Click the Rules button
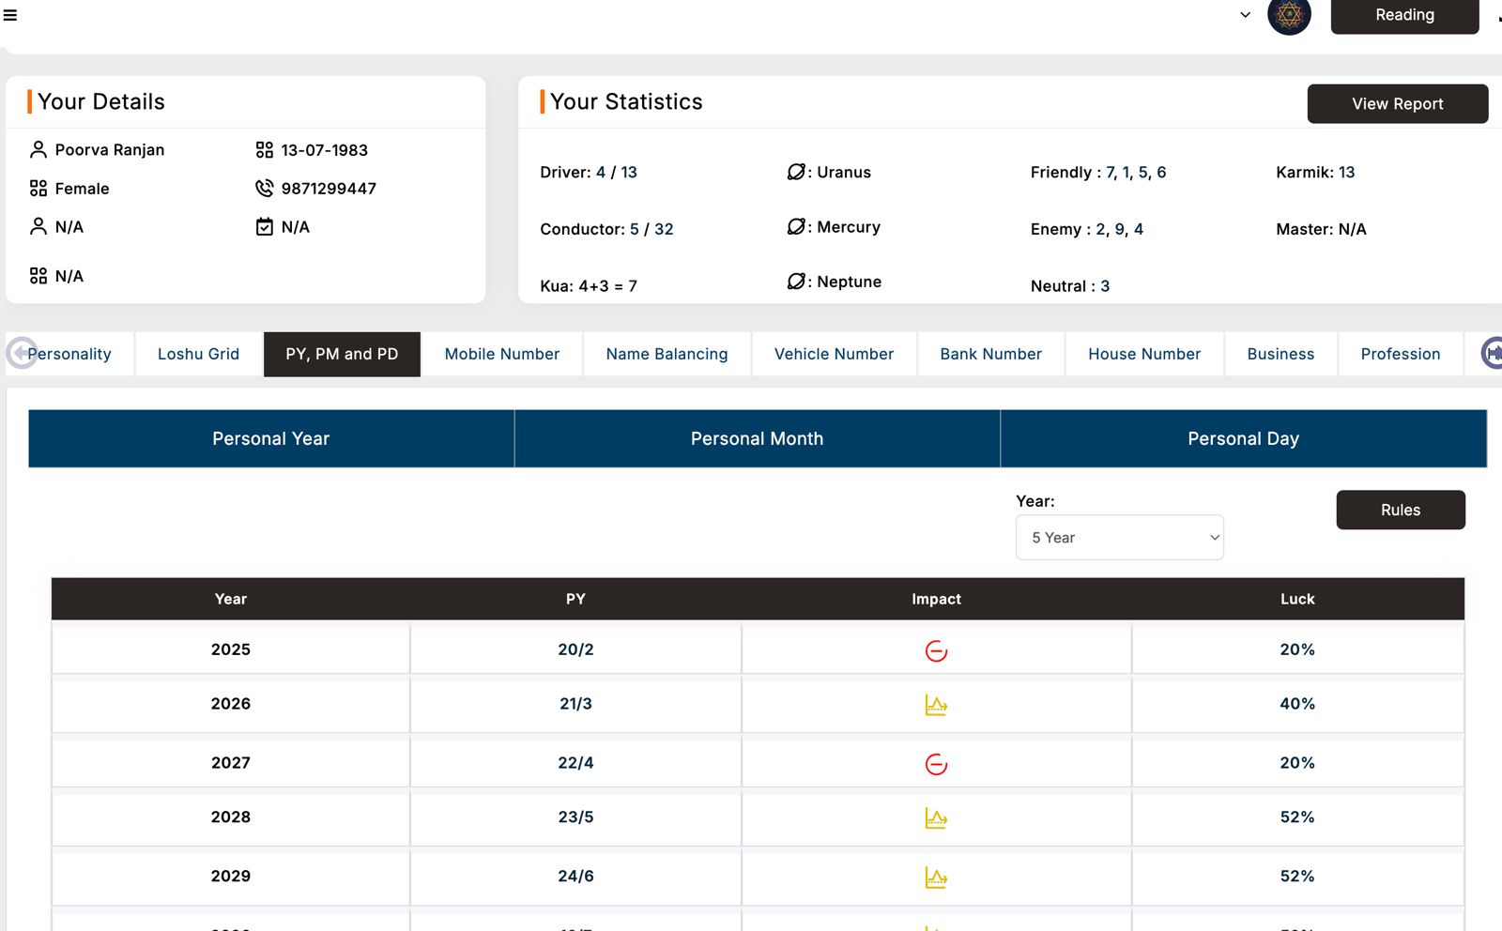 (x=1400, y=510)
